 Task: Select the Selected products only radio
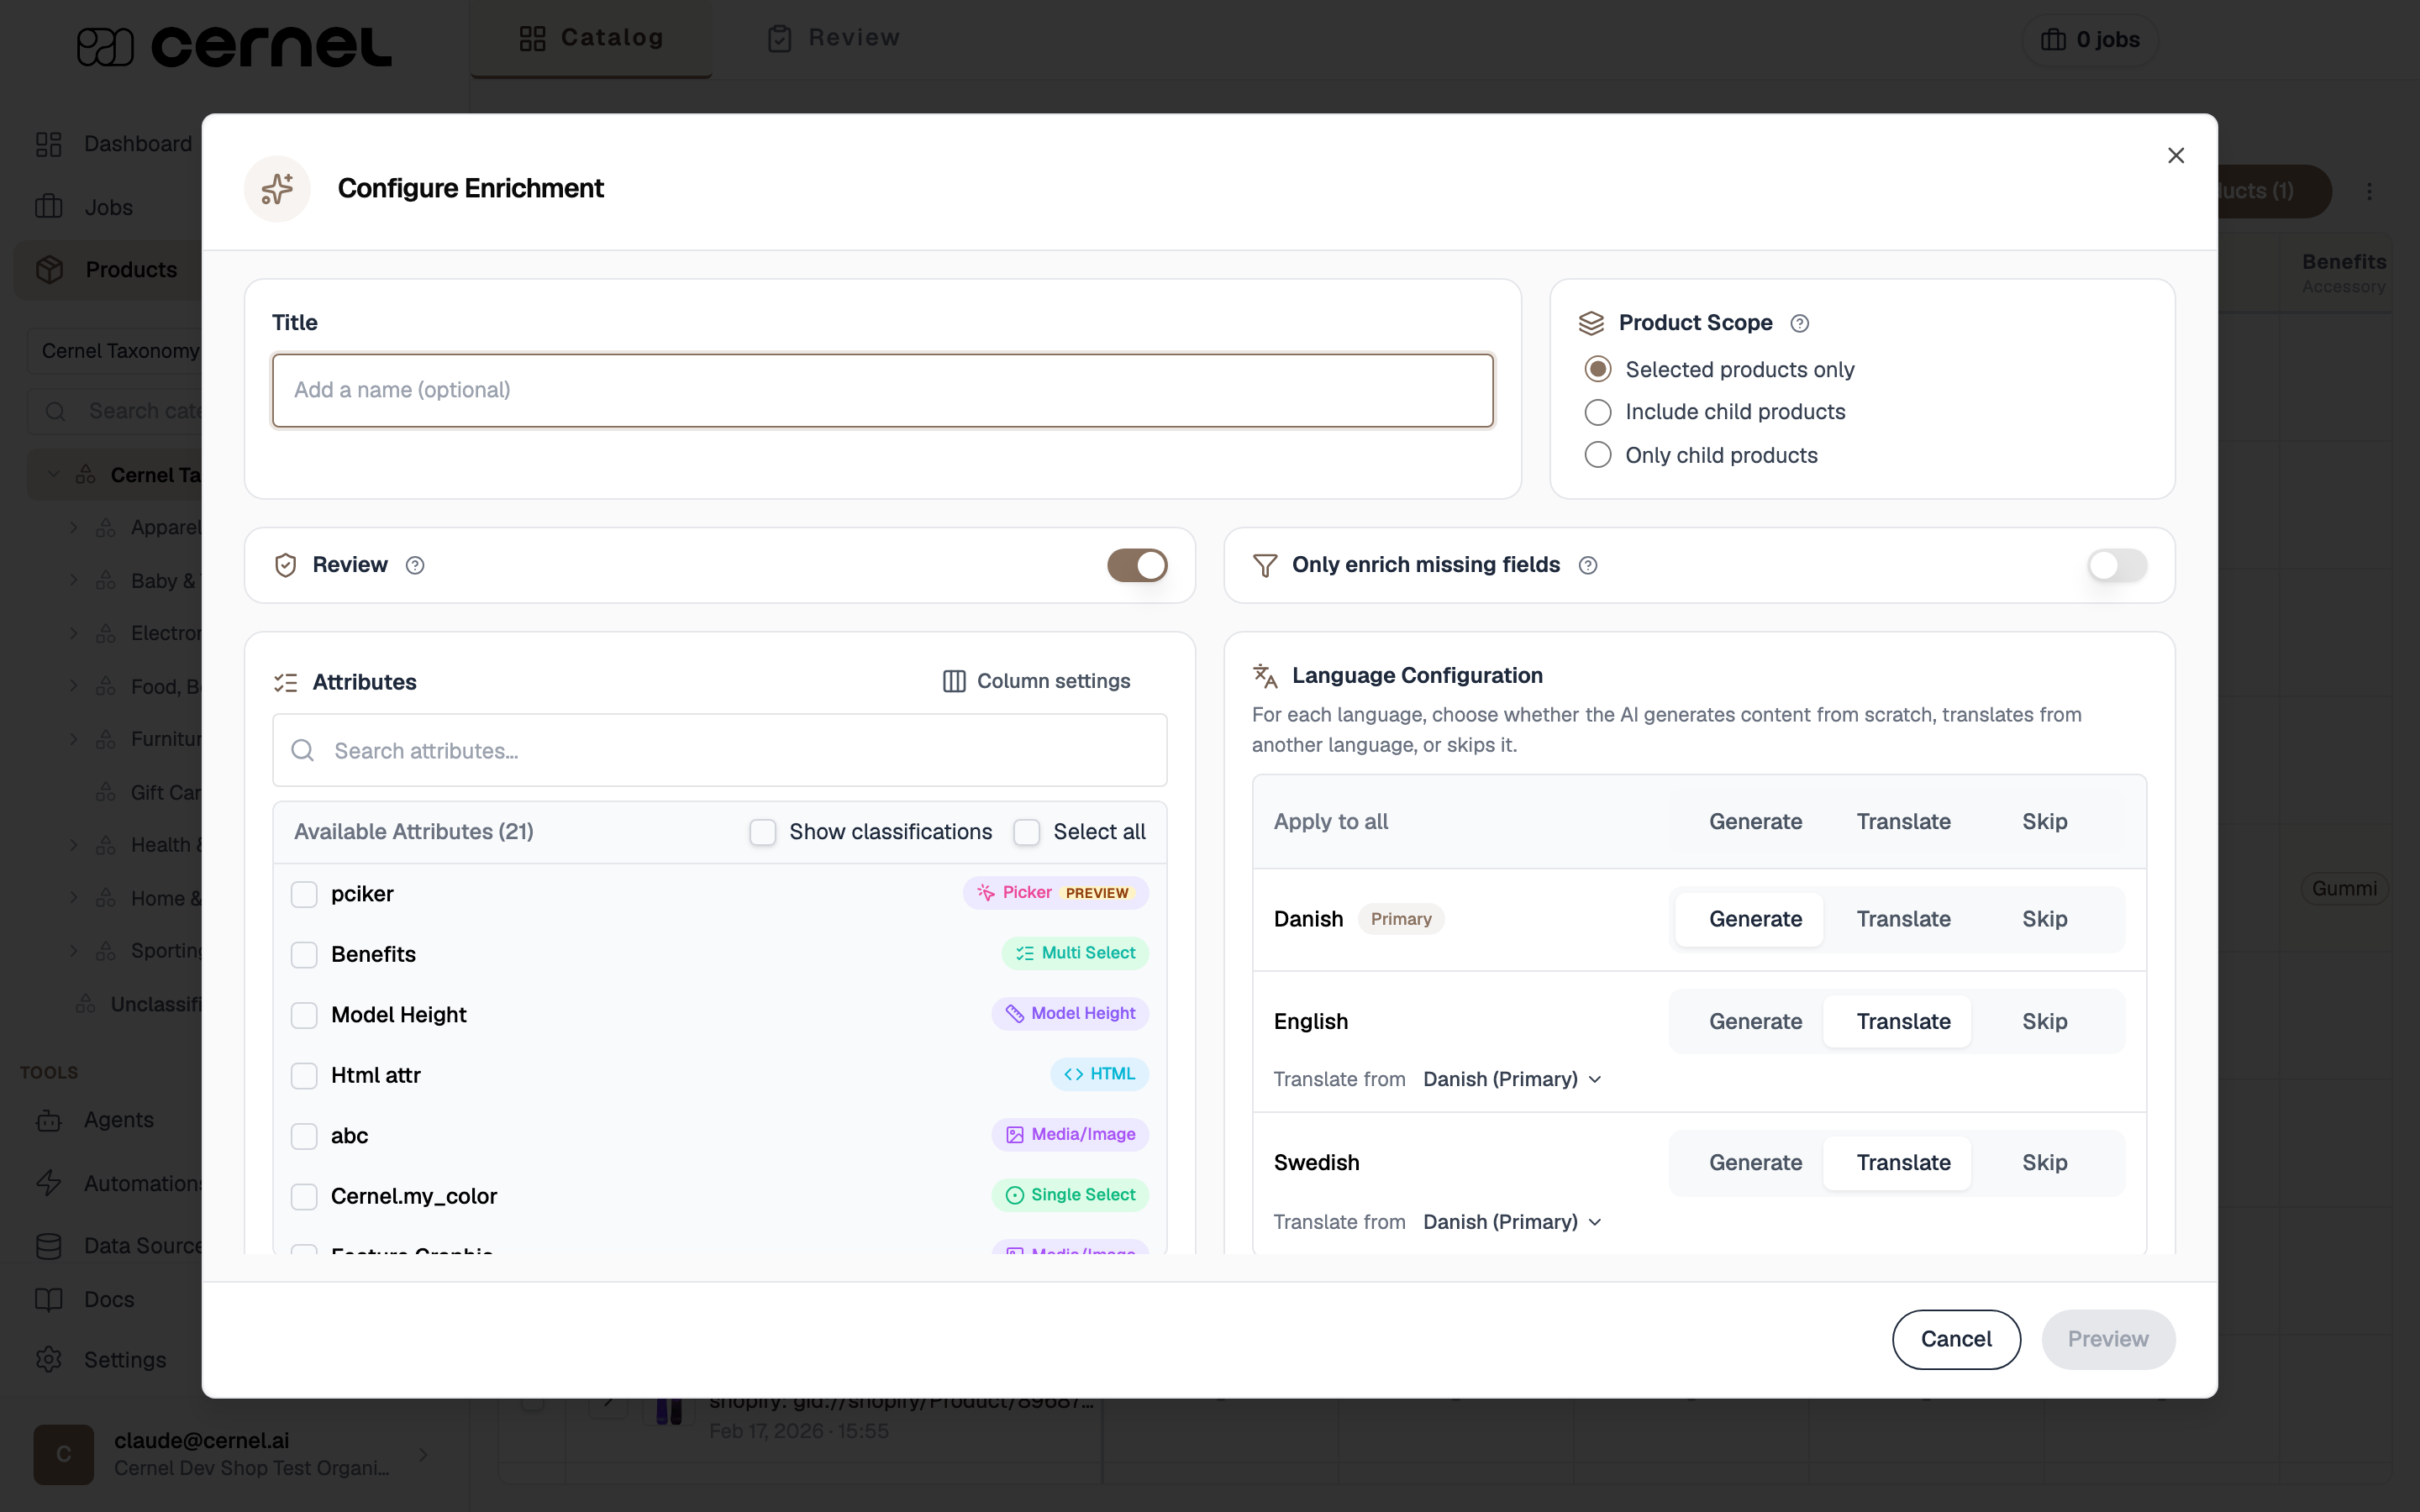[x=1598, y=369]
